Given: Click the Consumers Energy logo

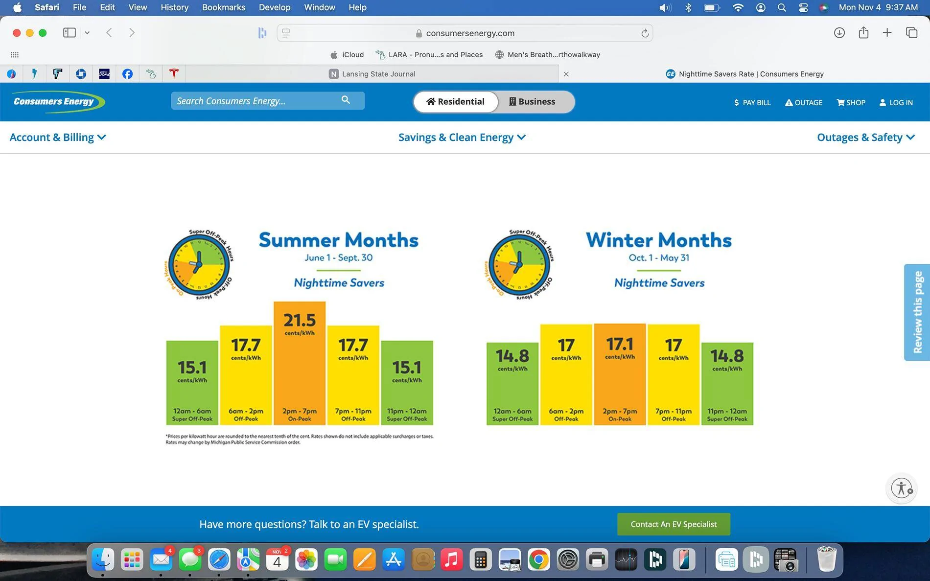Looking at the screenshot, I should pyautogui.click(x=58, y=102).
